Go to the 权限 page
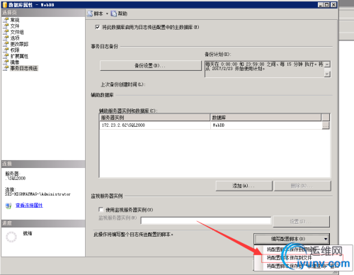 click(x=15, y=50)
